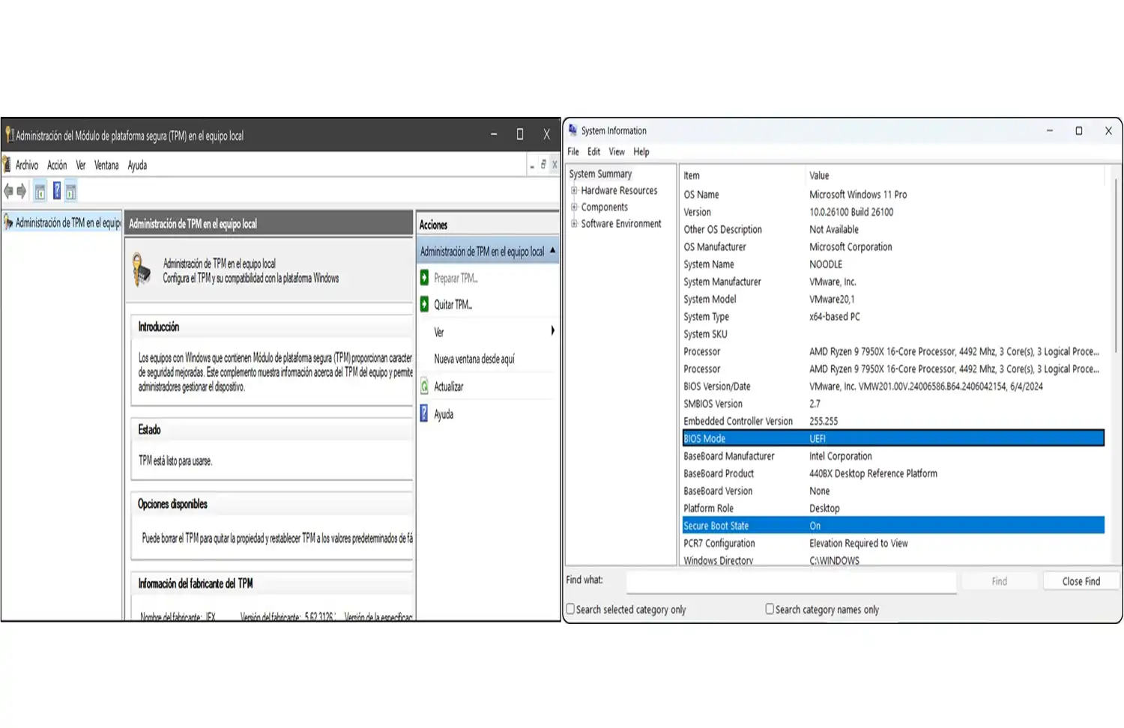Image resolution: width=1124 pixels, height=728 pixels.
Task: Select the BaseBoard Product row
Action: [893, 473]
